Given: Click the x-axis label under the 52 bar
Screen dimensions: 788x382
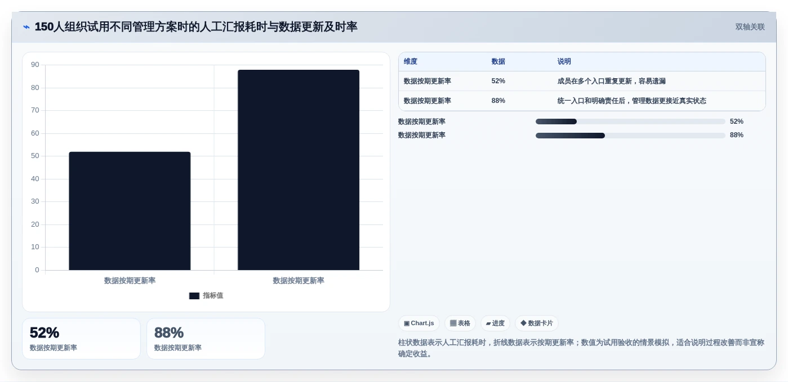Looking at the screenshot, I should click(130, 280).
